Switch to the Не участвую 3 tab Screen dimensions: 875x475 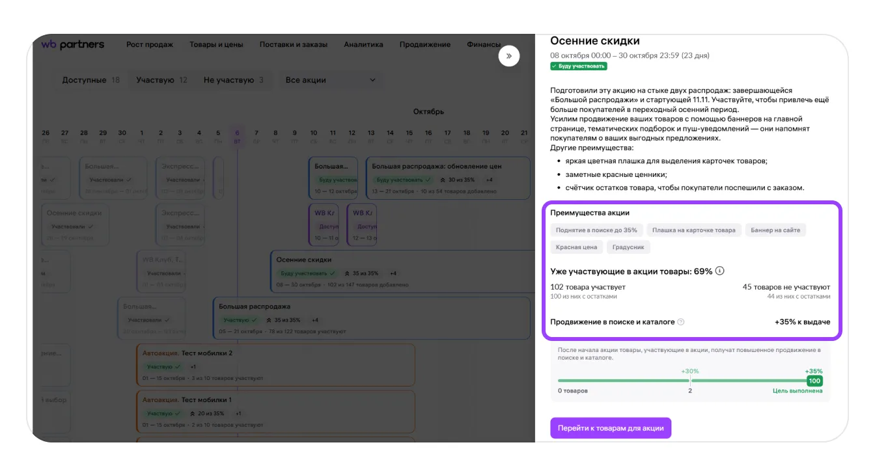tap(234, 80)
